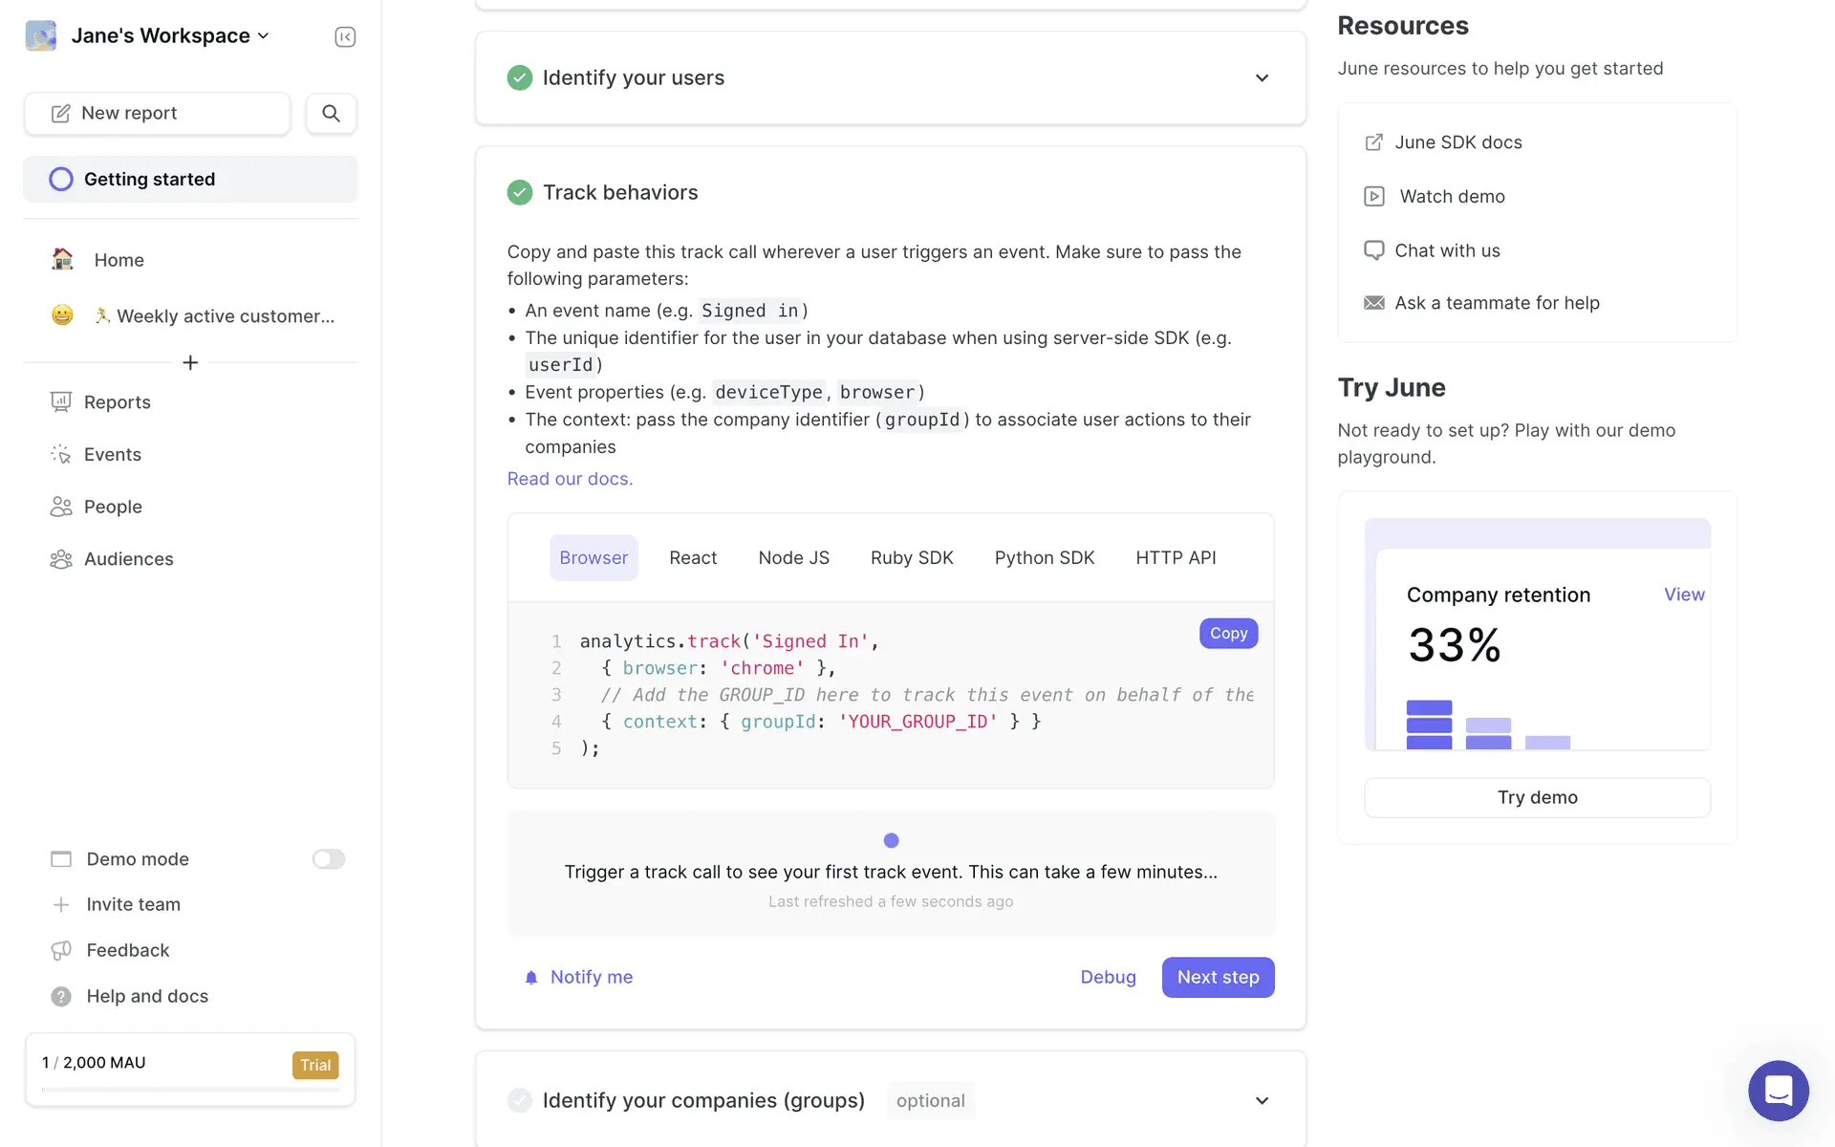
Task: Click the Next step button
Action: [x=1218, y=977]
